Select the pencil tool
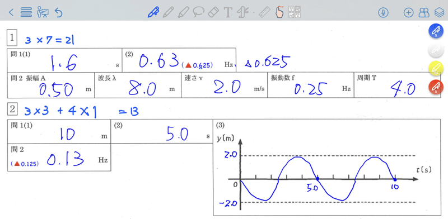Viewport: 448px width, 219px height. pos(169,12)
